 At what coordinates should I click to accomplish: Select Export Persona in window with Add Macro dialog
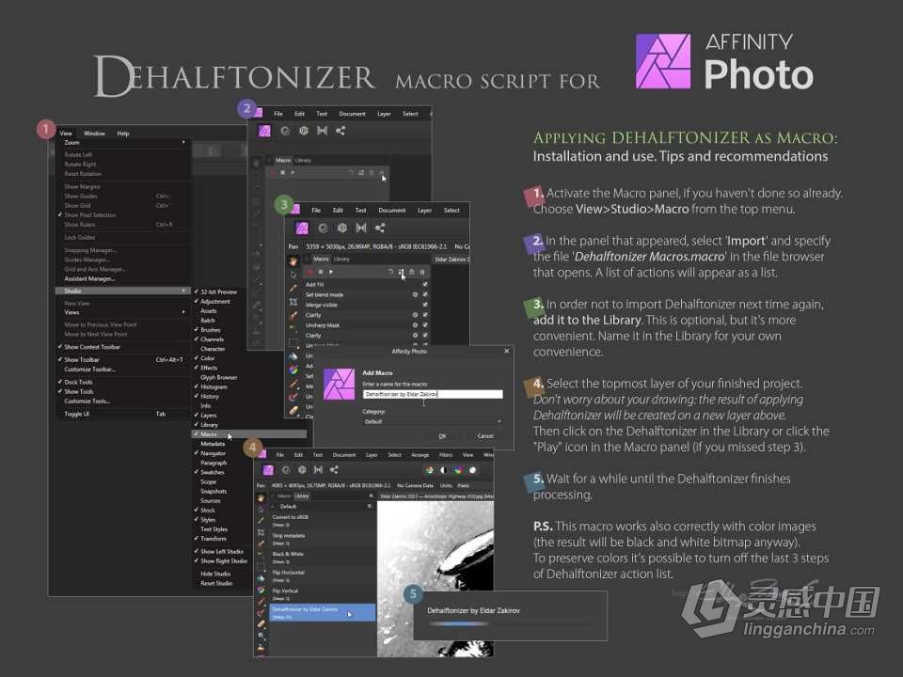pos(380,228)
